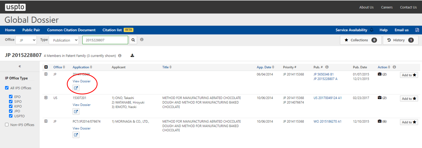Click the Collections button

[x=360, y=40]
